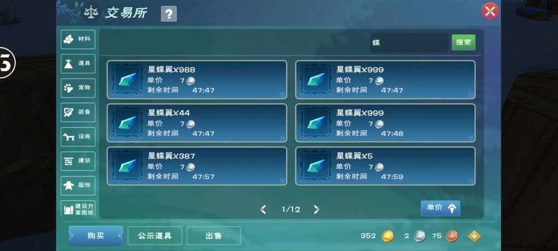Open the help question mark icon

click(x=168, y=14)
